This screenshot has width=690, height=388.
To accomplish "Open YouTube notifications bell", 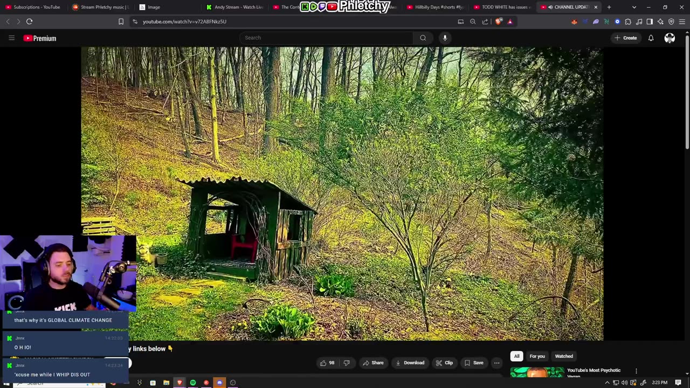I will coord(651,38).
